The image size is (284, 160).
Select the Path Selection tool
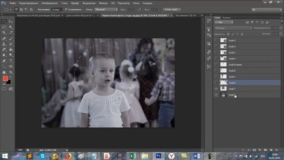4,66
